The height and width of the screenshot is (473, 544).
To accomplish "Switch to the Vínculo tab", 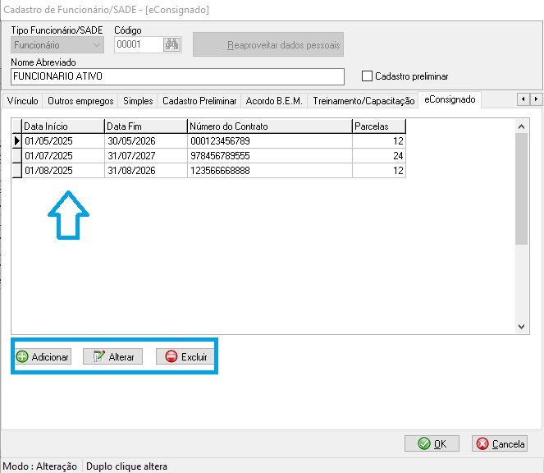I will (22, 101).
